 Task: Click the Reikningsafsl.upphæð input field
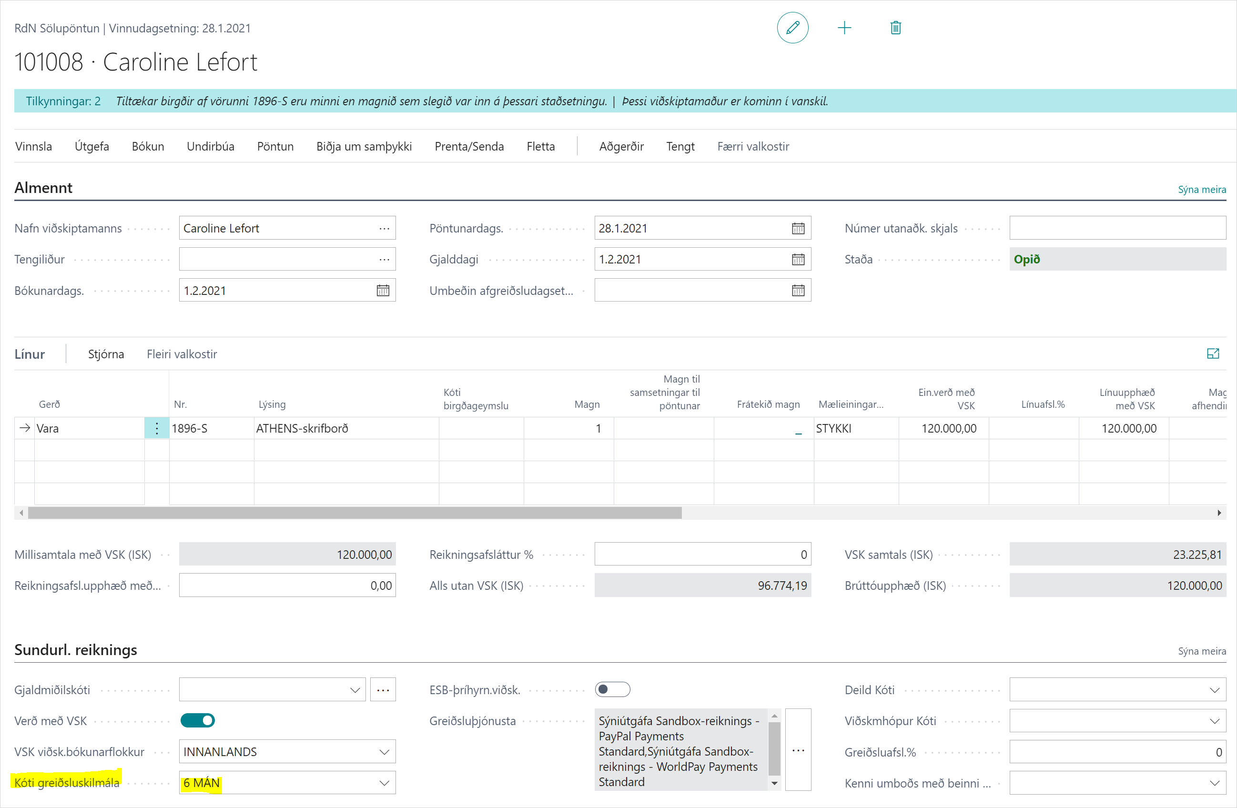287,586
